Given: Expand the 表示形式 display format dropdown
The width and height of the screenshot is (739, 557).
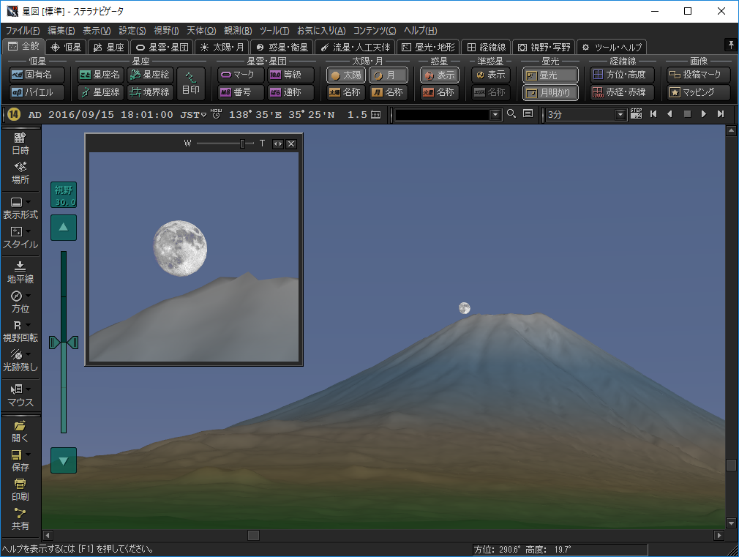Looking at the screenshot, I should pos(29,203).
